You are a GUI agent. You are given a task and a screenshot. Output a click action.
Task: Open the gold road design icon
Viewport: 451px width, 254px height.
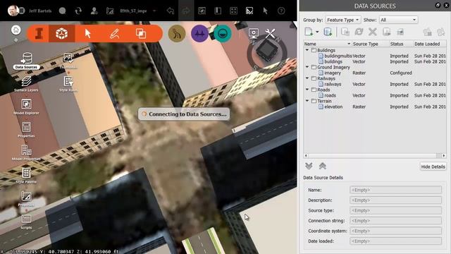tap(177, 34)
